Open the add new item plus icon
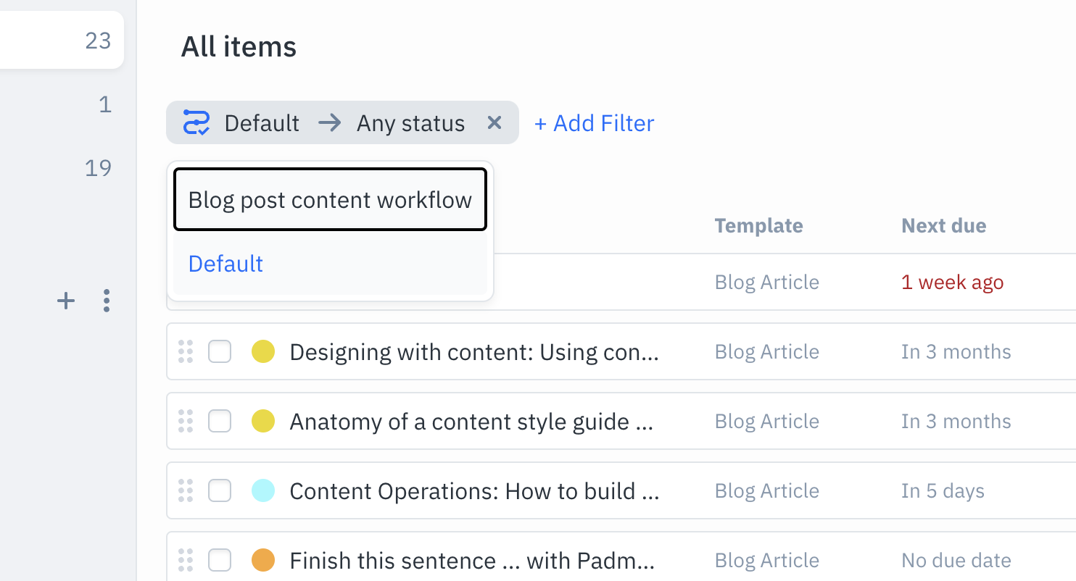 [65, 301]
